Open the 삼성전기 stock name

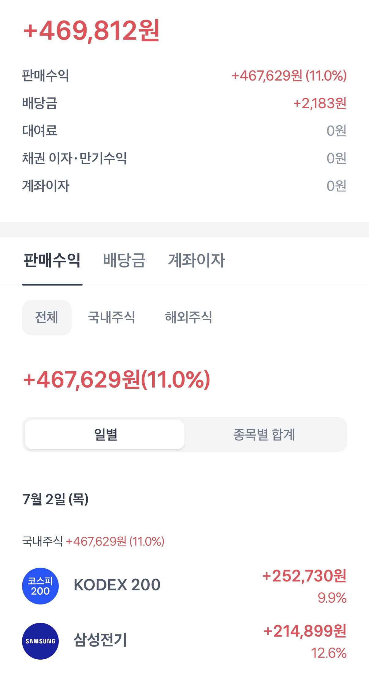[100, 640]
